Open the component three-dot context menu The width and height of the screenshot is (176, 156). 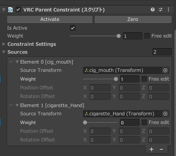click(x=168, y=9)
